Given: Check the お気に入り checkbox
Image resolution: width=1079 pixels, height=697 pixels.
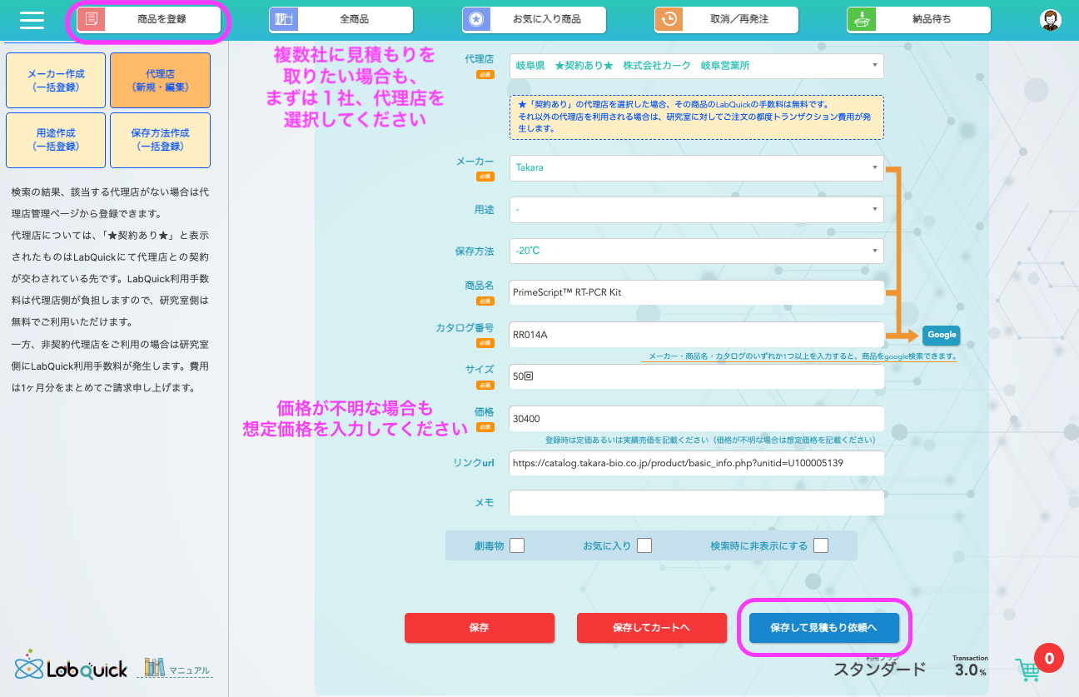Looking at the screenshot, I should (x=644, y=545).
